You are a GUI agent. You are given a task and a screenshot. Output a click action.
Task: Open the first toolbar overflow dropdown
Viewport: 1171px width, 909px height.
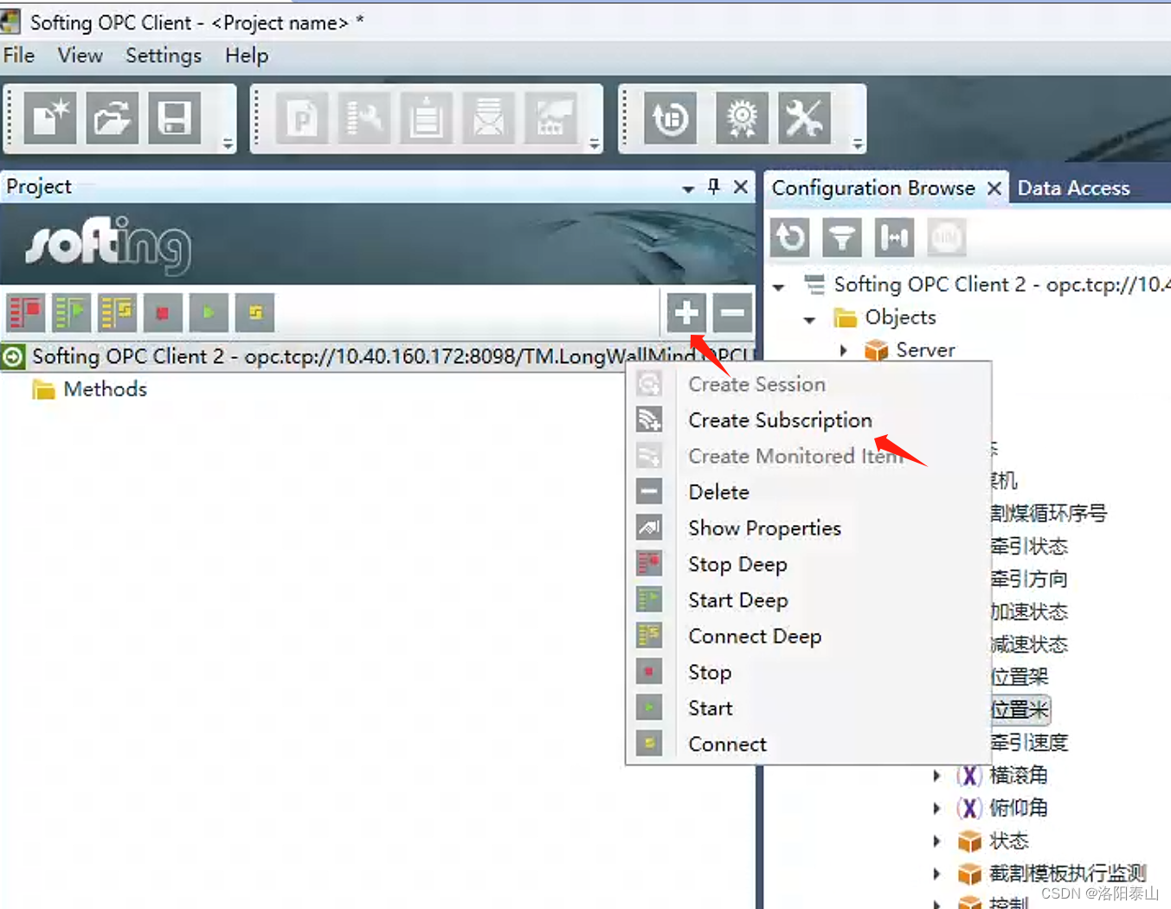(x=228, y=144)
